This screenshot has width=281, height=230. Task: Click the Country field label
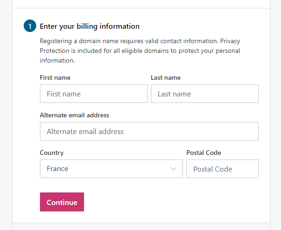point(52,153)
